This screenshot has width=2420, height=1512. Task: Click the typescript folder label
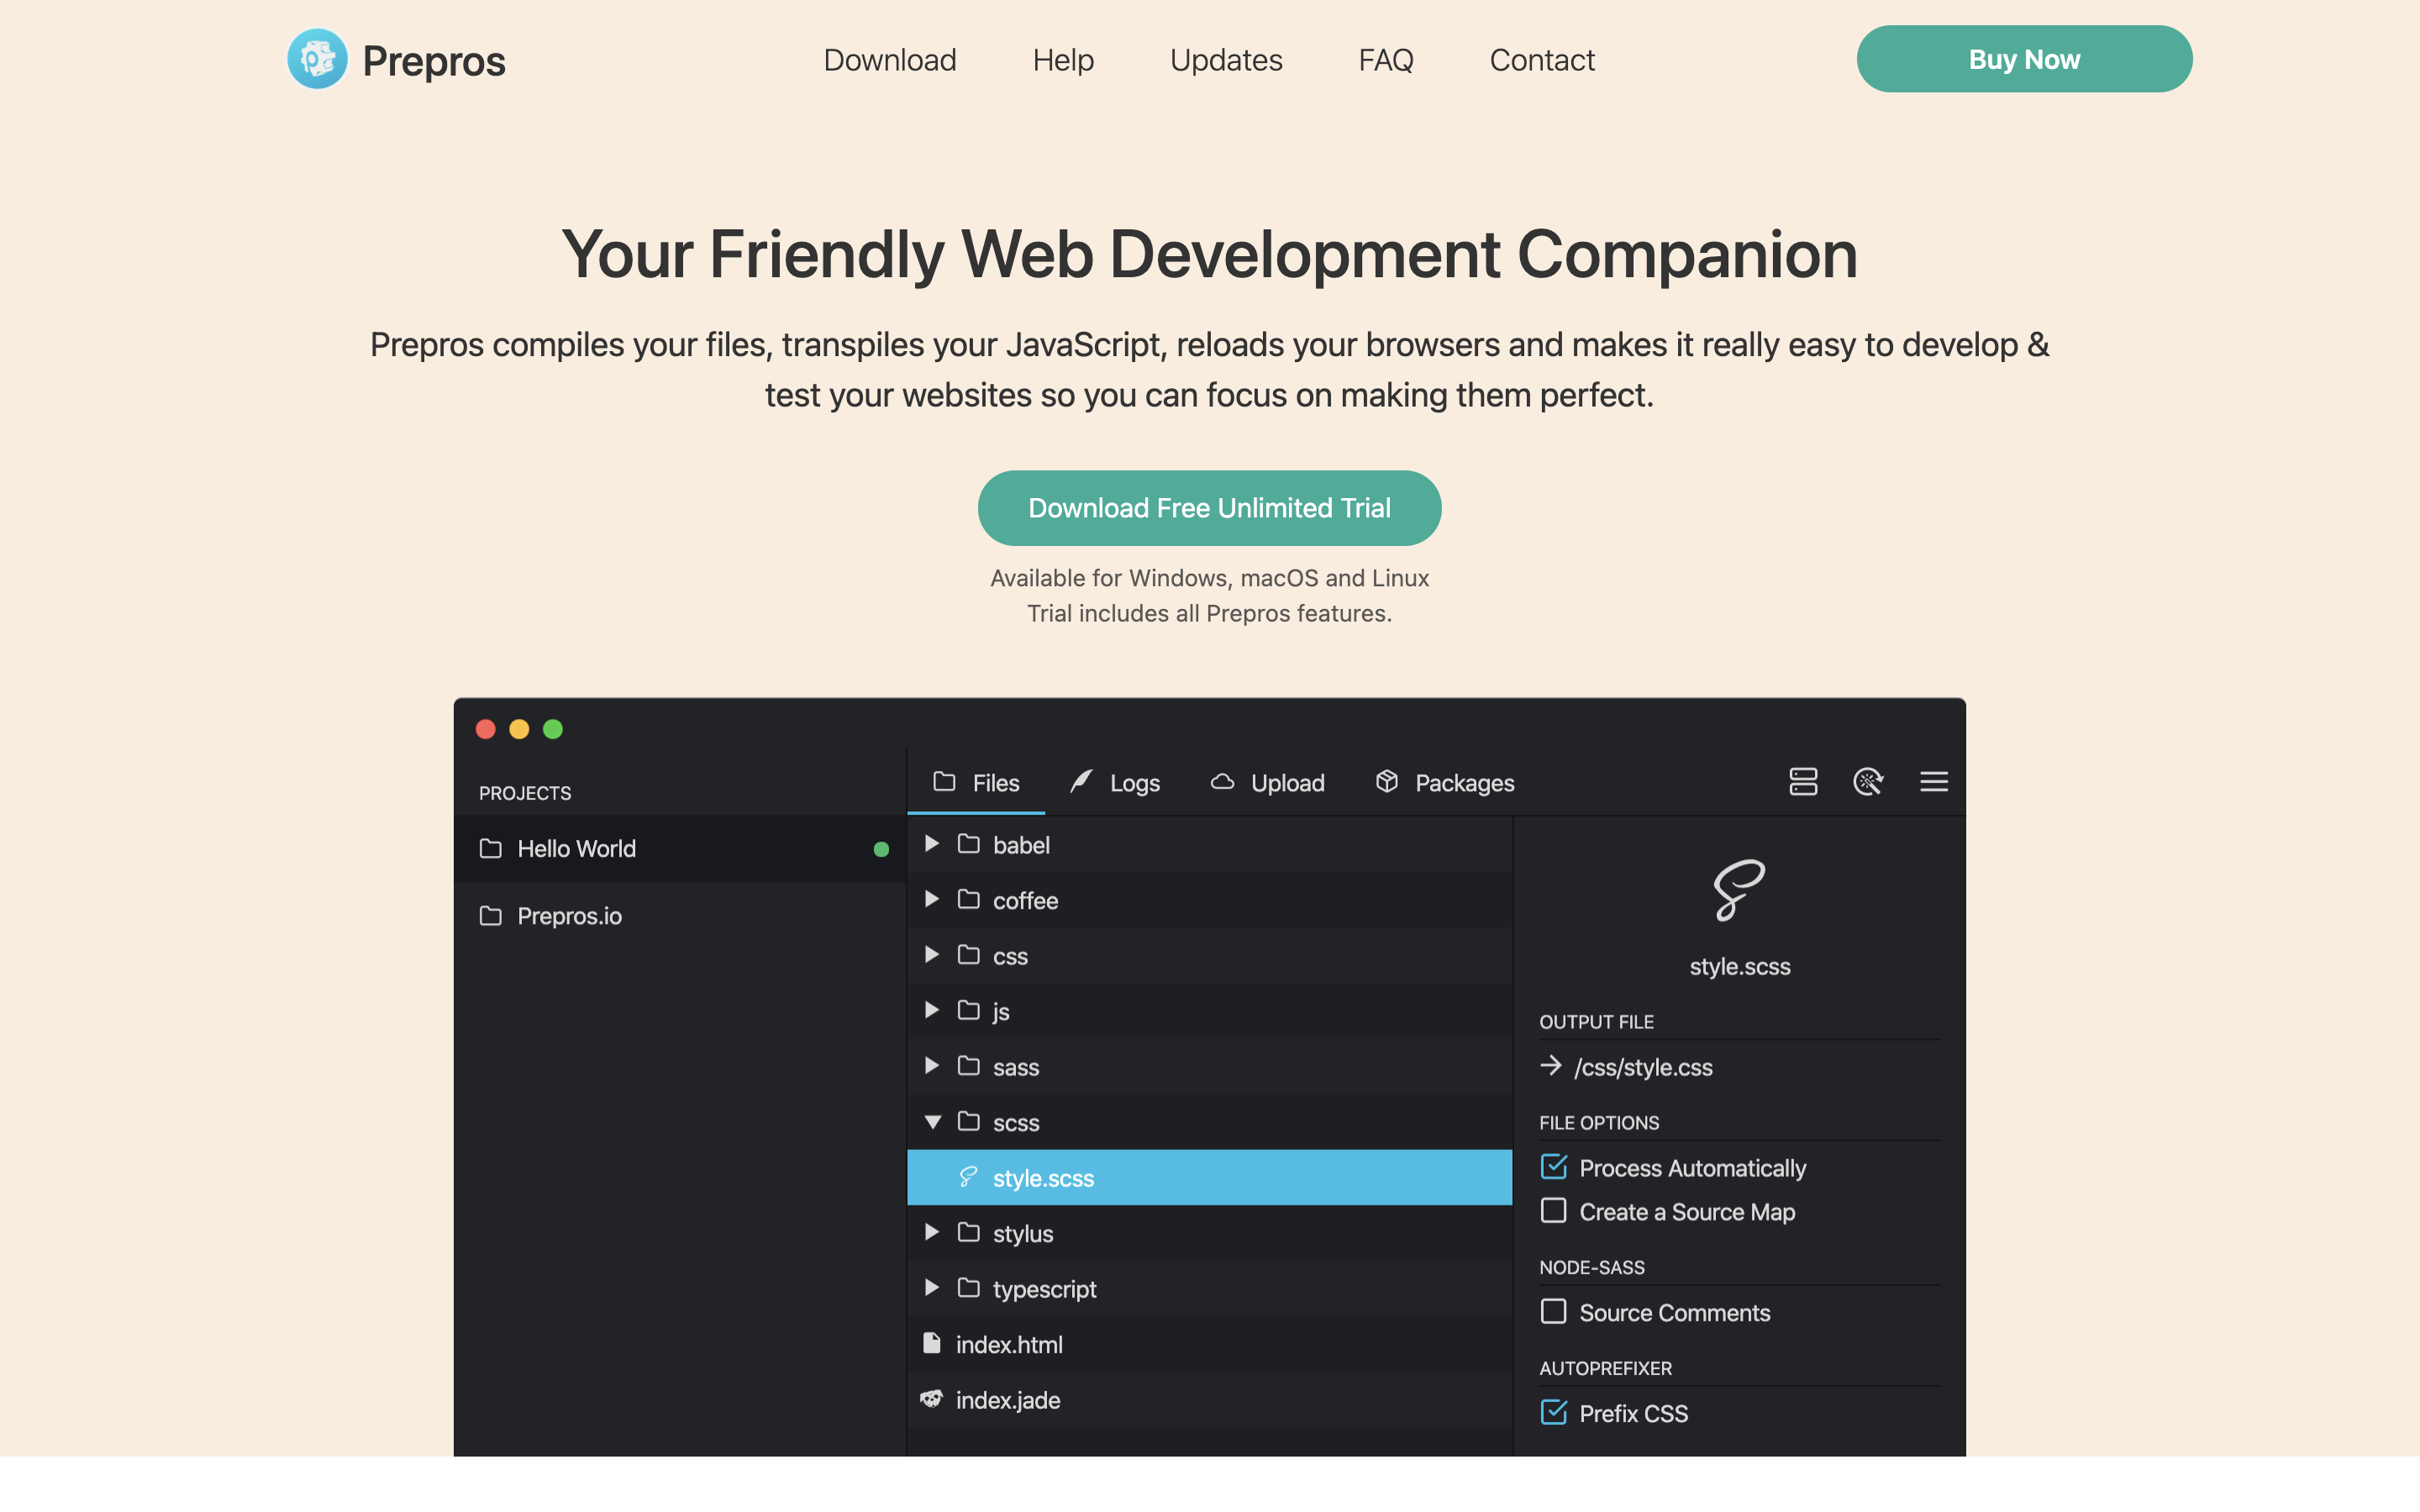1044,1289
